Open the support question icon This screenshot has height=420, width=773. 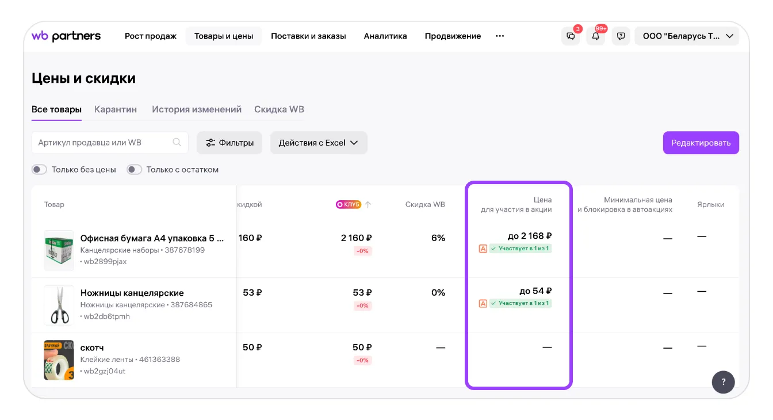coord(621,36)
